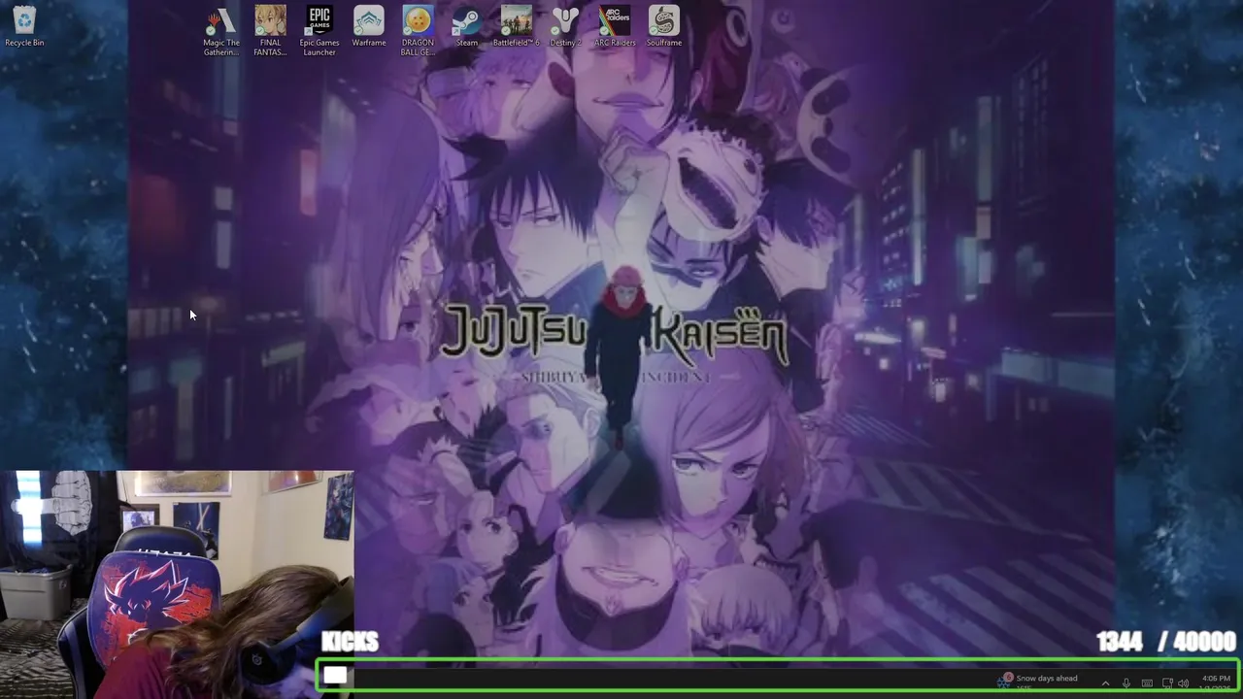Select the Destiny 2 desktop icon
Viewport: 1243px width, 699px height.
pyautogui.click(x=565, y=26)
